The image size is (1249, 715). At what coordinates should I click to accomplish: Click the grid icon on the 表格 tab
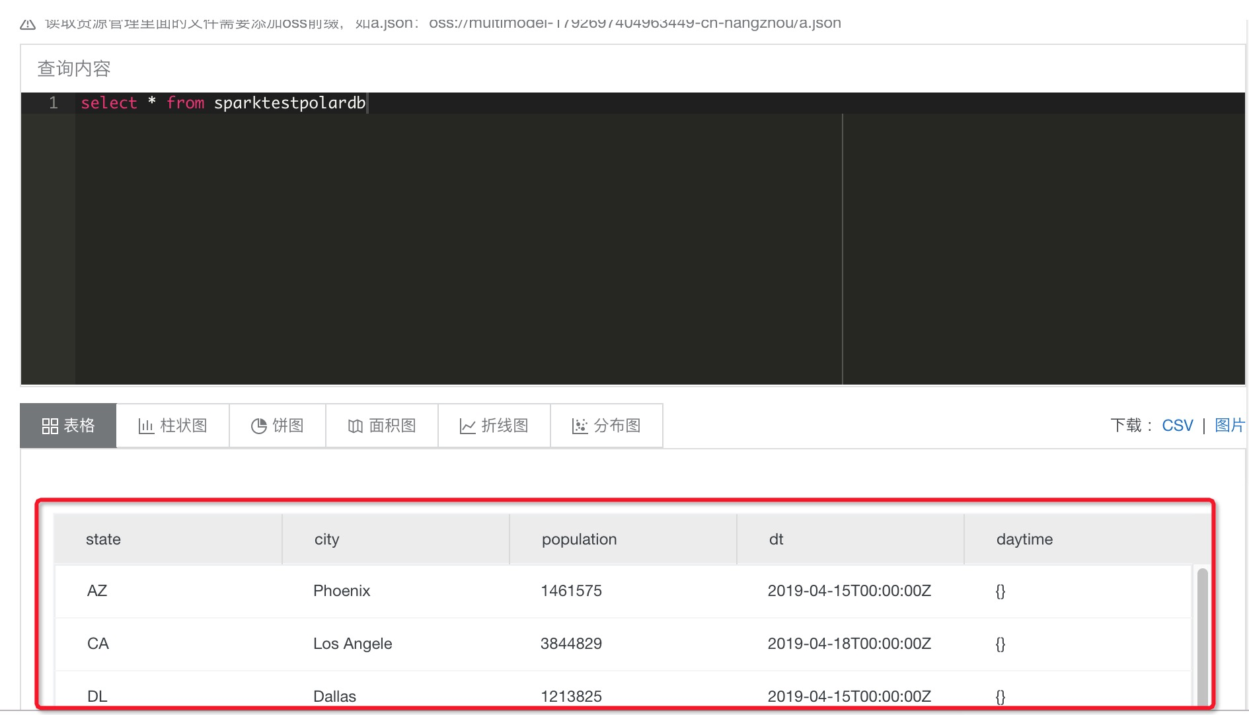click(49, 426)
